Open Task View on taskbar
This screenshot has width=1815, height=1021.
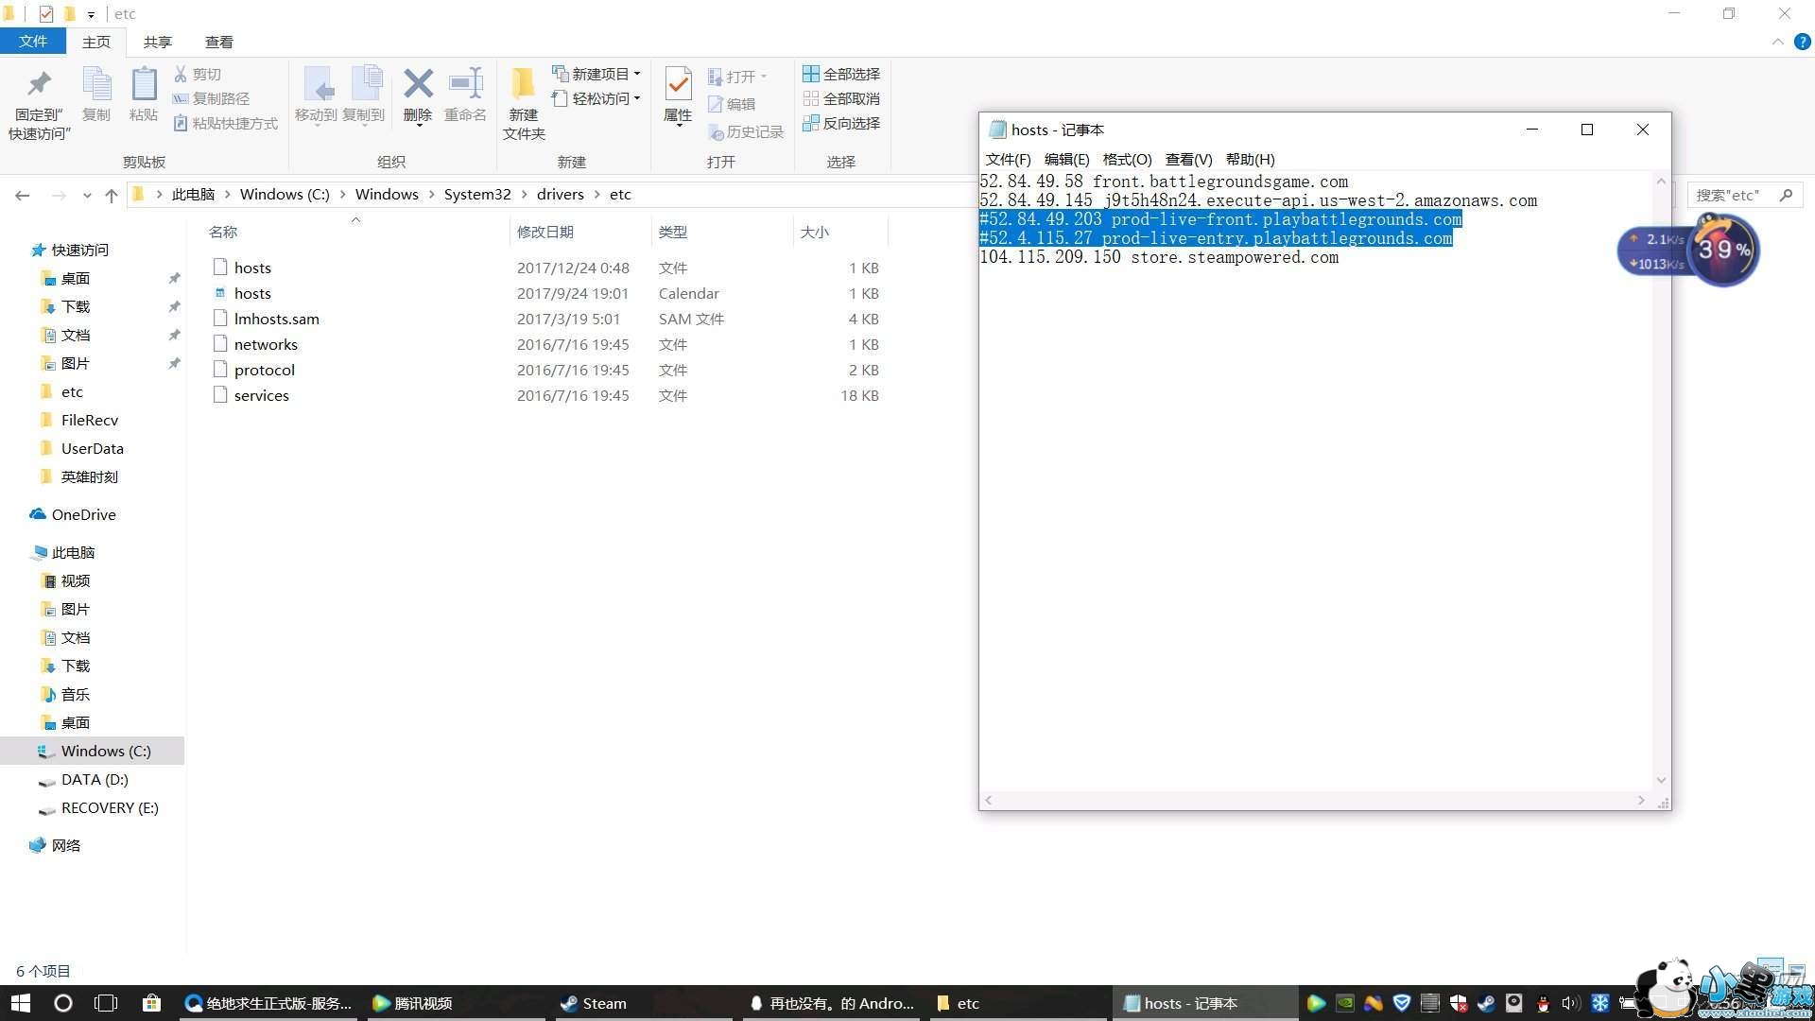click(106, 1003)
